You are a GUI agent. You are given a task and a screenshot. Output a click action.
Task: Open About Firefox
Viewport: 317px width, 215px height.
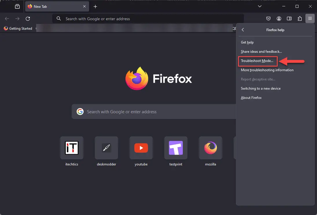[x=251, y=97]
